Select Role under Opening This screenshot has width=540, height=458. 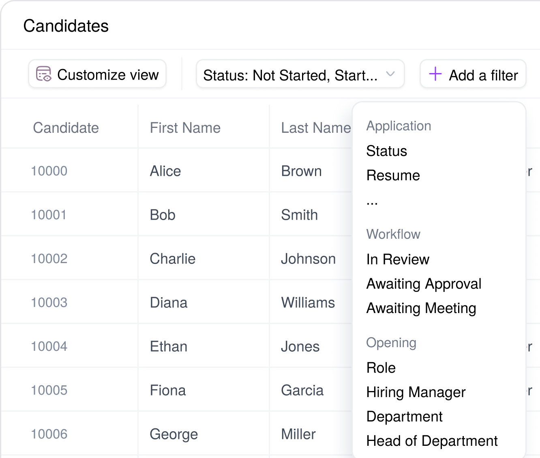(x=381, y=368)
